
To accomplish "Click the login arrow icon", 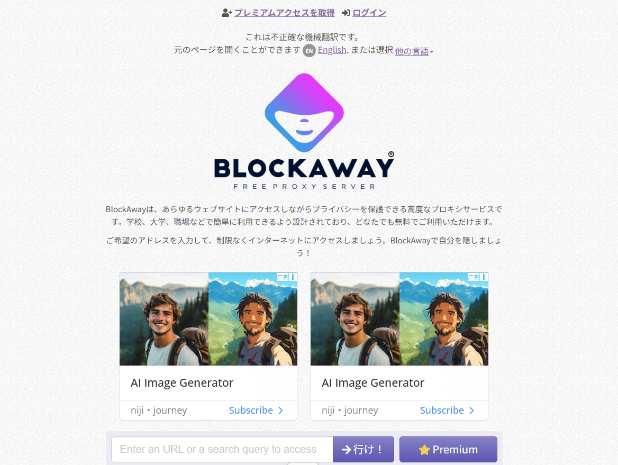I will pos(346,13).
